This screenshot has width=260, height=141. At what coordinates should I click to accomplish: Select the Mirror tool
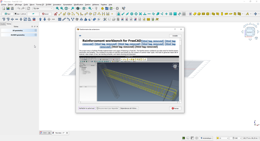coord(82,19)
